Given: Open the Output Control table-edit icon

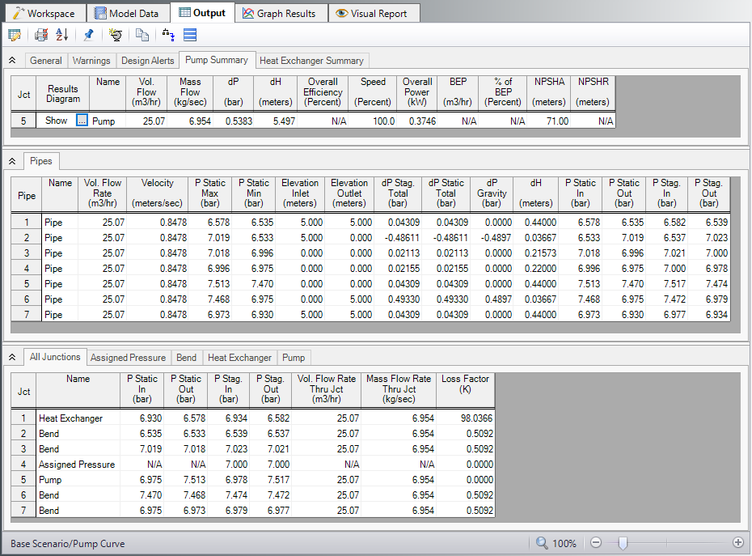Looking at the screenshot, I should pyautogui.click(x=15, y=35).
